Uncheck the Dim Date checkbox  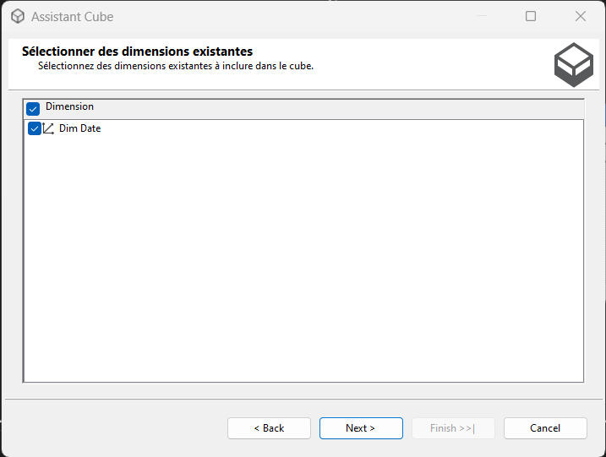pyautogui.click(x=35, y=128)
